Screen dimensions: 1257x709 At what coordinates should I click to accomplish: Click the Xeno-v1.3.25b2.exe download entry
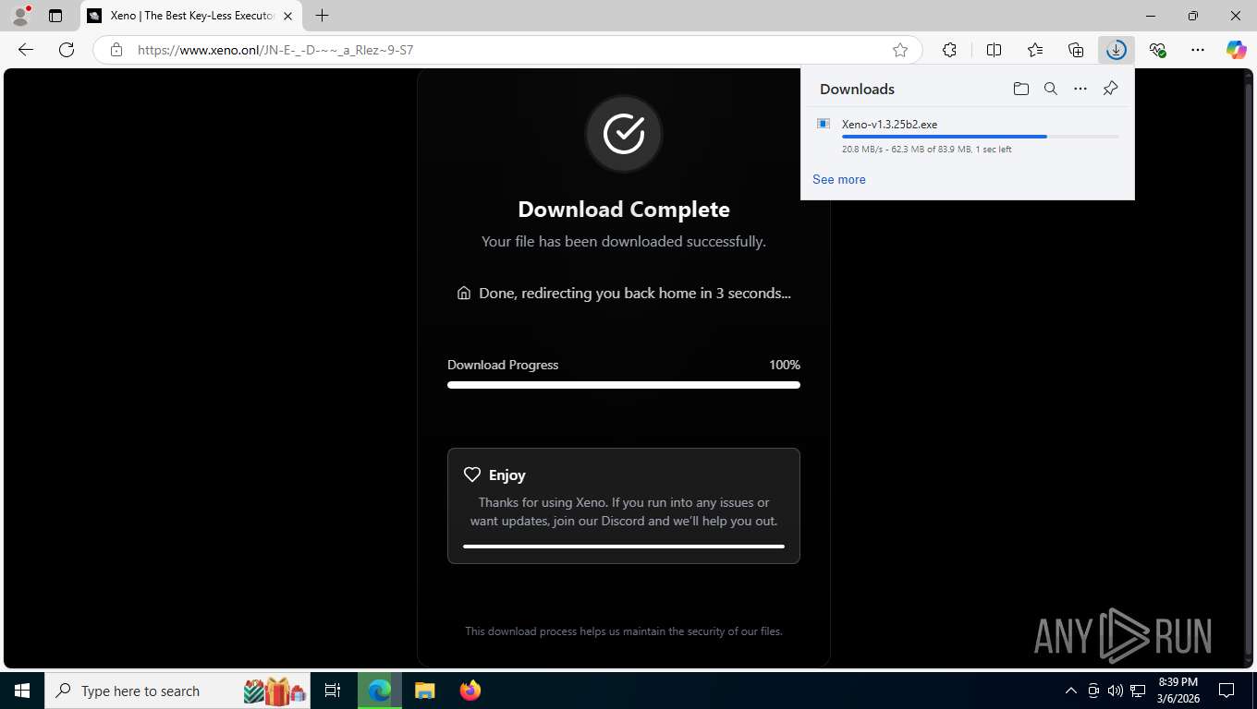click(x=968, y=136)
